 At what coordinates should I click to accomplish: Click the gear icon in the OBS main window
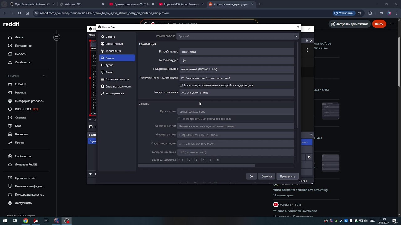pyautogui.click(x=309, y=157)
